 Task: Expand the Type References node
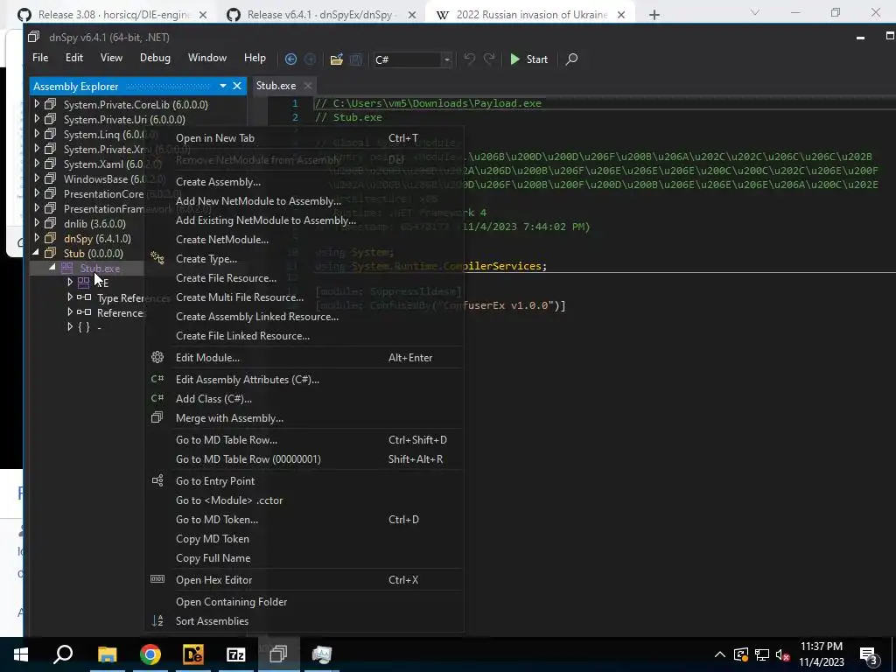(70, 297)
